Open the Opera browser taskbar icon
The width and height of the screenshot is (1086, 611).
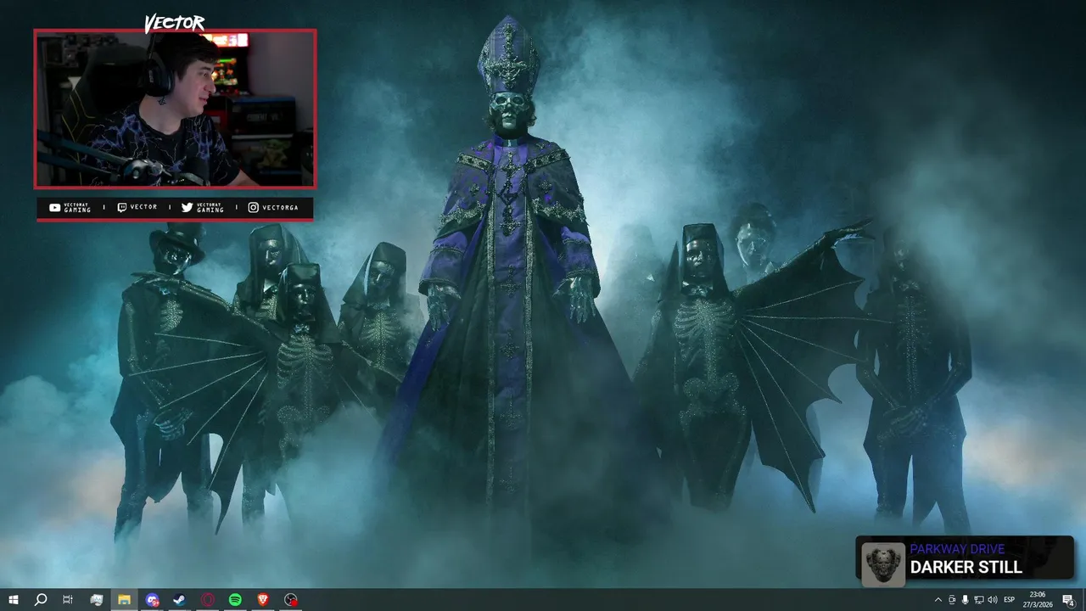pyautogui.click(x=208, y=600)
